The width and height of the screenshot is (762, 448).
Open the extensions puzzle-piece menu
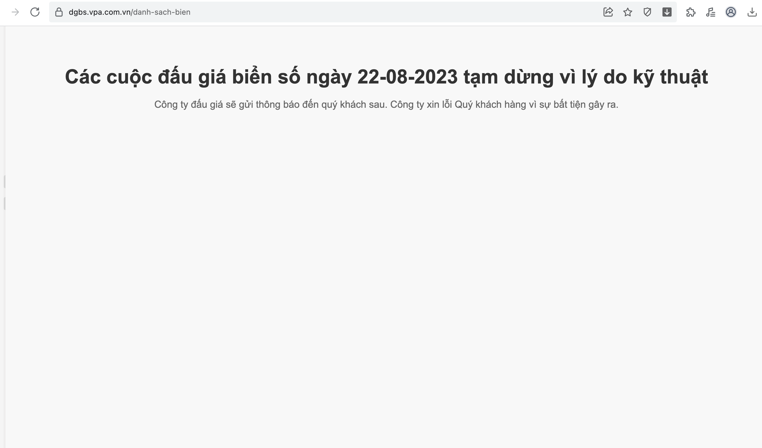point(691,12)
